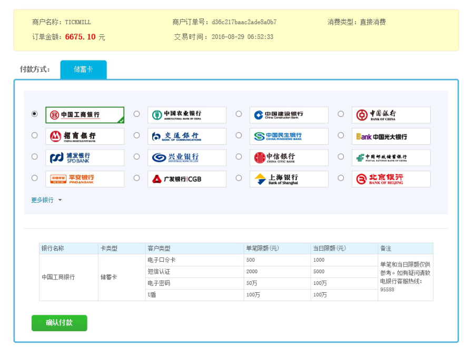The image size is (465, 347).
Task: Select SPD Bank logo tile
Action: [85, 158]
